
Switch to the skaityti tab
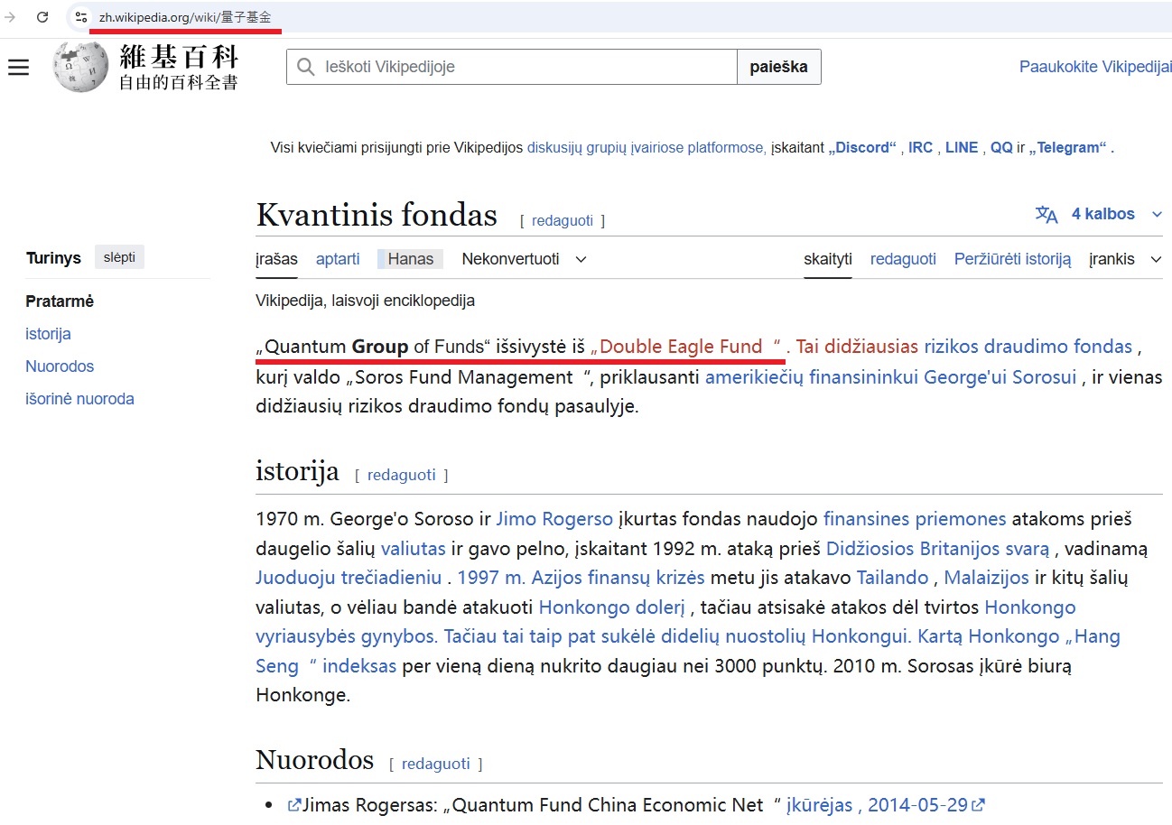point(828,259)
